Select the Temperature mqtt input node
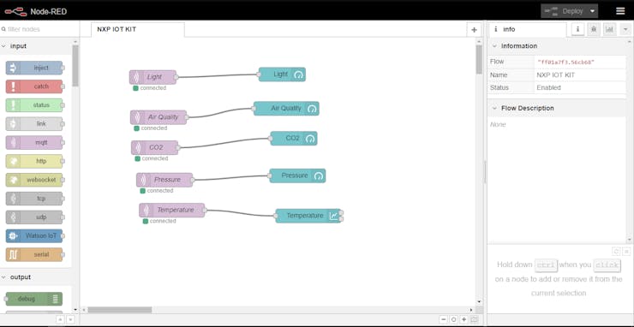Image resolution: width=634 pixels, height=327 pixels. tap(172, 211)
